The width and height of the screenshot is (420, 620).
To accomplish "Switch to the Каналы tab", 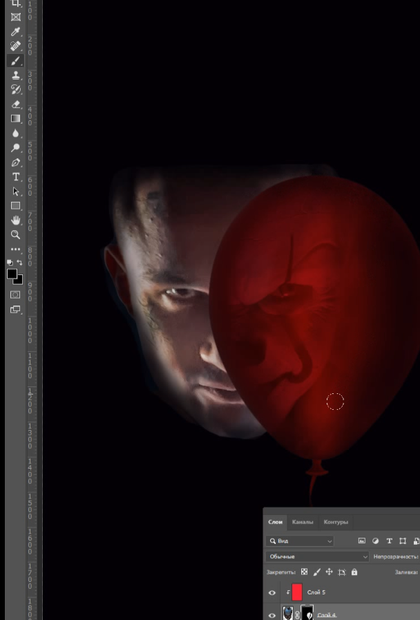I will click(303, 522).
